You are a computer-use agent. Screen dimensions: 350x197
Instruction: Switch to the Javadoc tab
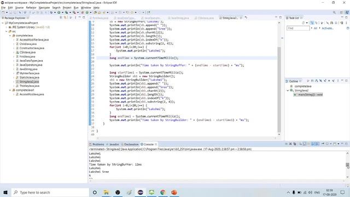tap(113, 144)
